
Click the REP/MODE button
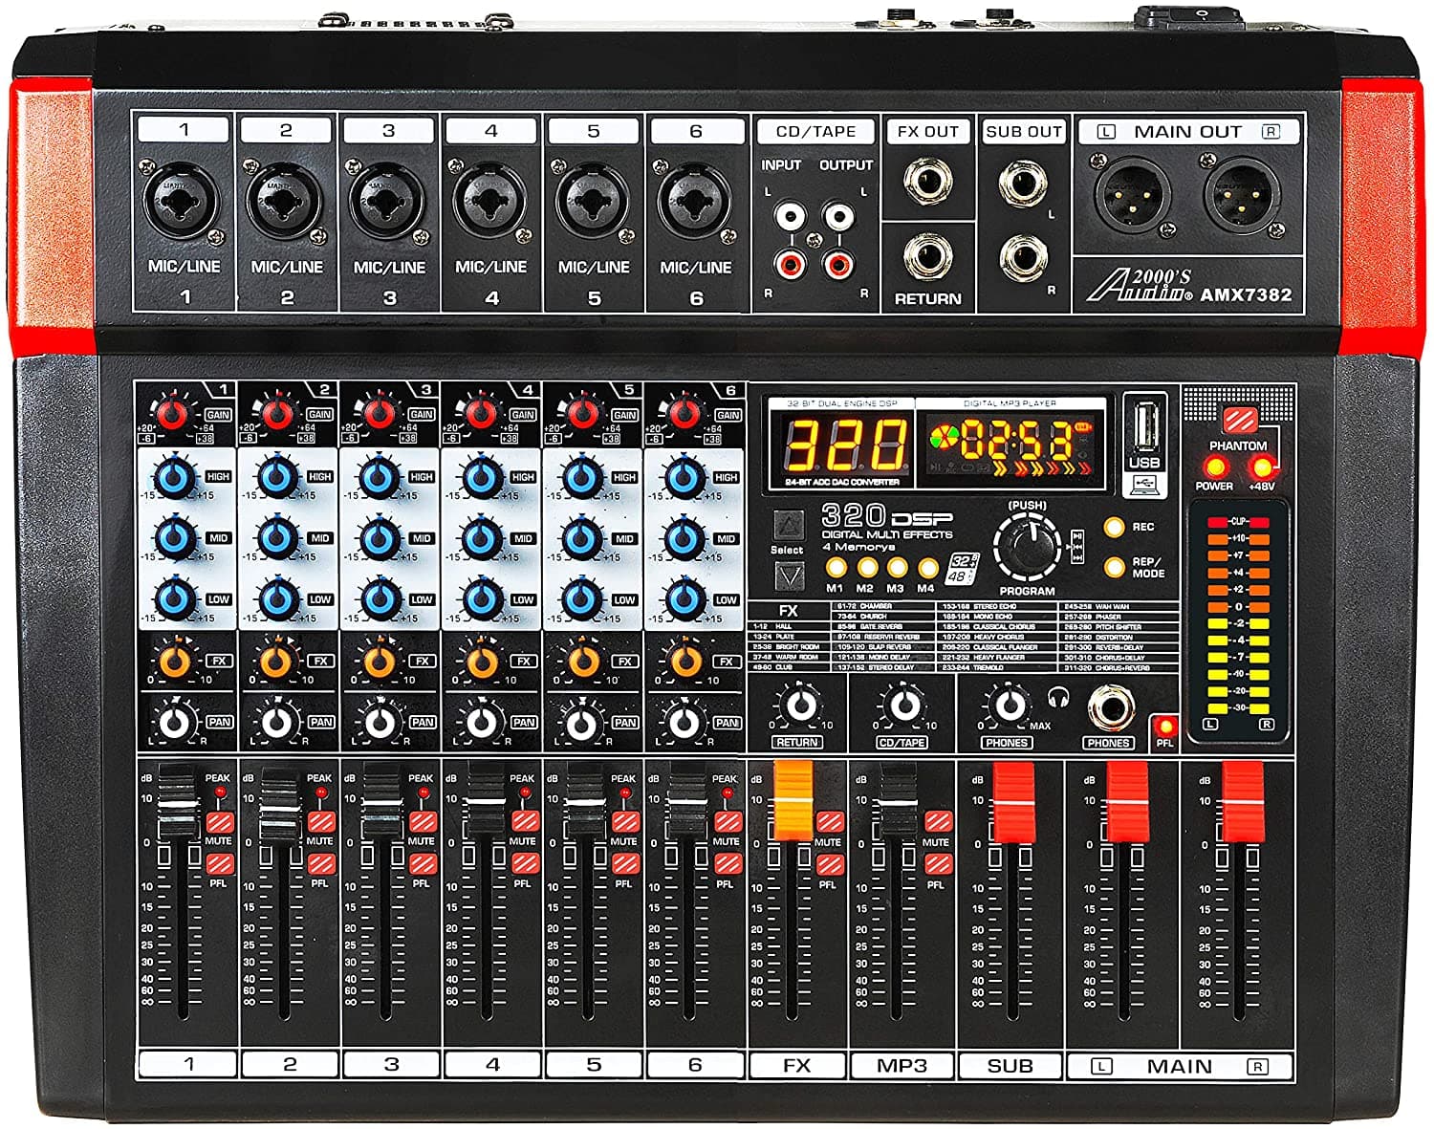1114,566
